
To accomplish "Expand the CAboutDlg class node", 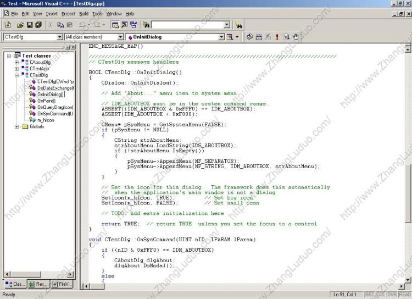I will (x=17, y=62).
